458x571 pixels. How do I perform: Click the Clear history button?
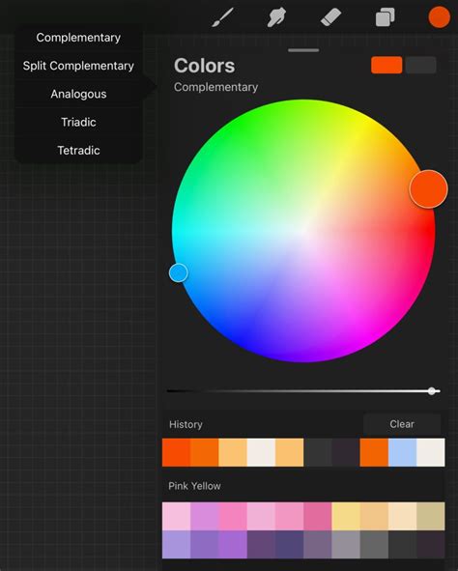[x=402, y=424]
